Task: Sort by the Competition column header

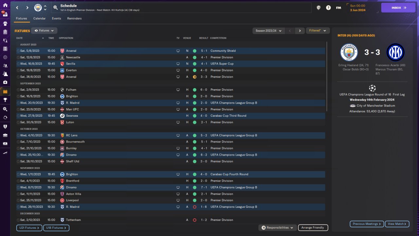Action: (218, 38)
